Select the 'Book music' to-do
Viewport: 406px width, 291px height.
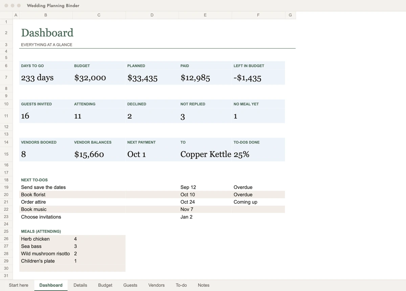pyautogui.click(x=33, y=209)
